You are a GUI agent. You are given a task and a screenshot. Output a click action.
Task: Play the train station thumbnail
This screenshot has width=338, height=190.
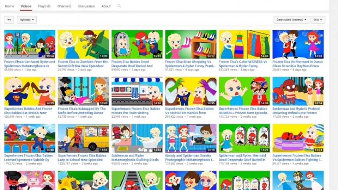137,91
